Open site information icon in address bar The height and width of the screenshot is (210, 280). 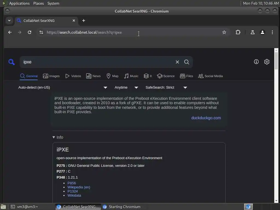[41, 32]
